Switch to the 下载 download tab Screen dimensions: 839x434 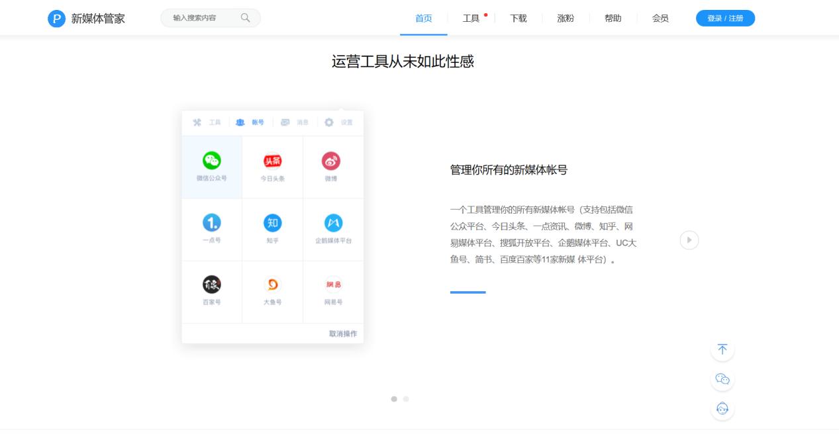[x=518, y=19]
